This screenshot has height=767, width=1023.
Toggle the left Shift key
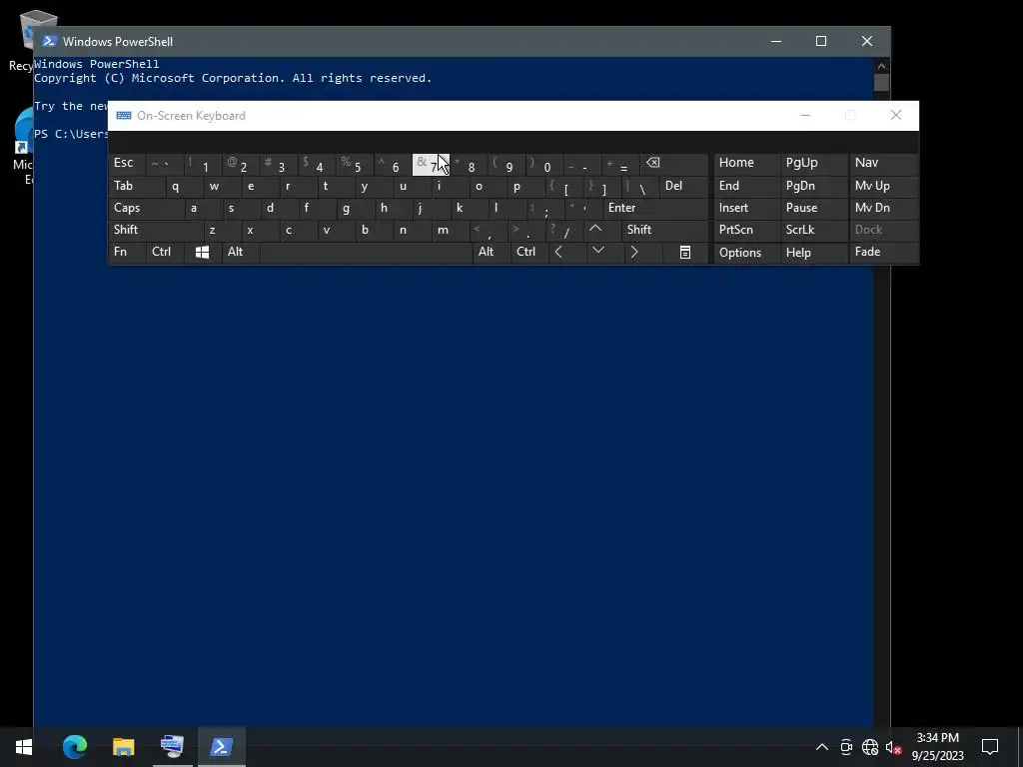pyautogui.click(x=155, y=230)
